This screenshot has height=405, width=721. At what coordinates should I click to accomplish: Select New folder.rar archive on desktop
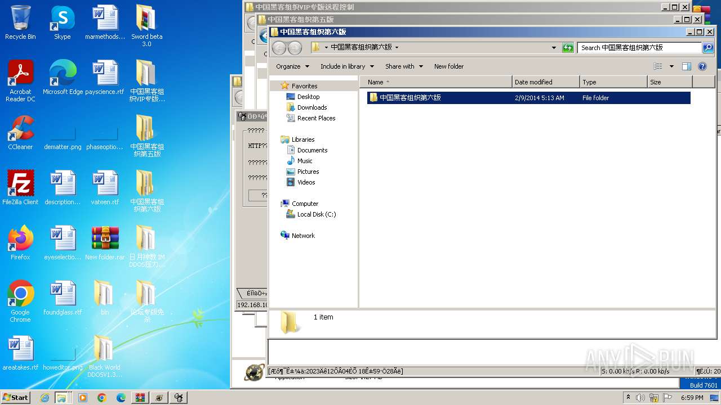point(105,243)
